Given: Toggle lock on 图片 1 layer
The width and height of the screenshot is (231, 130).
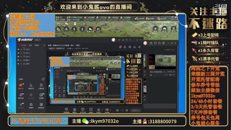Looking at the screenshot, I should tap(21, 60).
